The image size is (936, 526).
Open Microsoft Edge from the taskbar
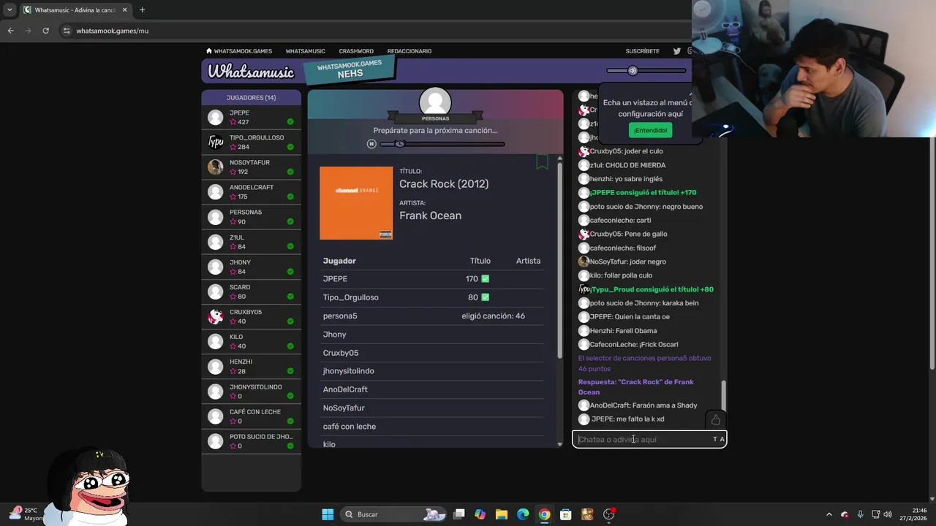point(523,514)
